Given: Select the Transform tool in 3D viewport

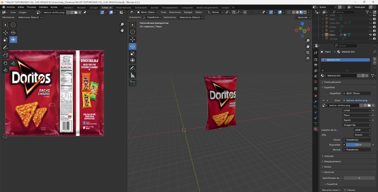Looking at the screenshot, I should click(x=133, y=60).
